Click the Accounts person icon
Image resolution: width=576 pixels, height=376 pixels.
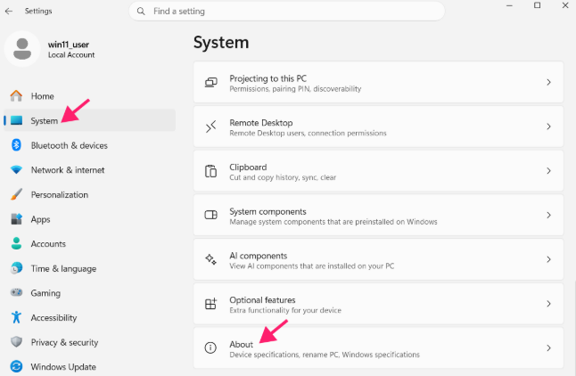[x=16, y=243]
